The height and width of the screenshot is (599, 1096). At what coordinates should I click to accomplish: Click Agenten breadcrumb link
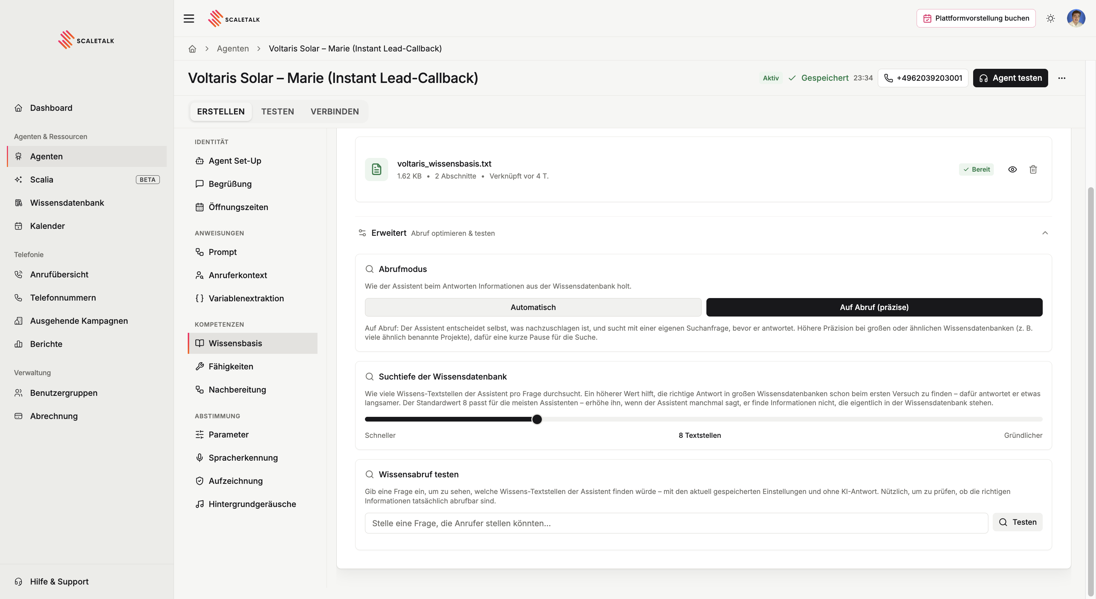tap(233, 49)
